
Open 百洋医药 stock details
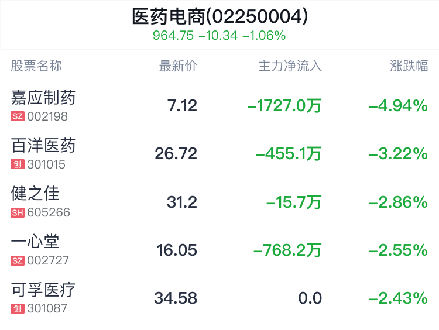[x=220, y=153]
